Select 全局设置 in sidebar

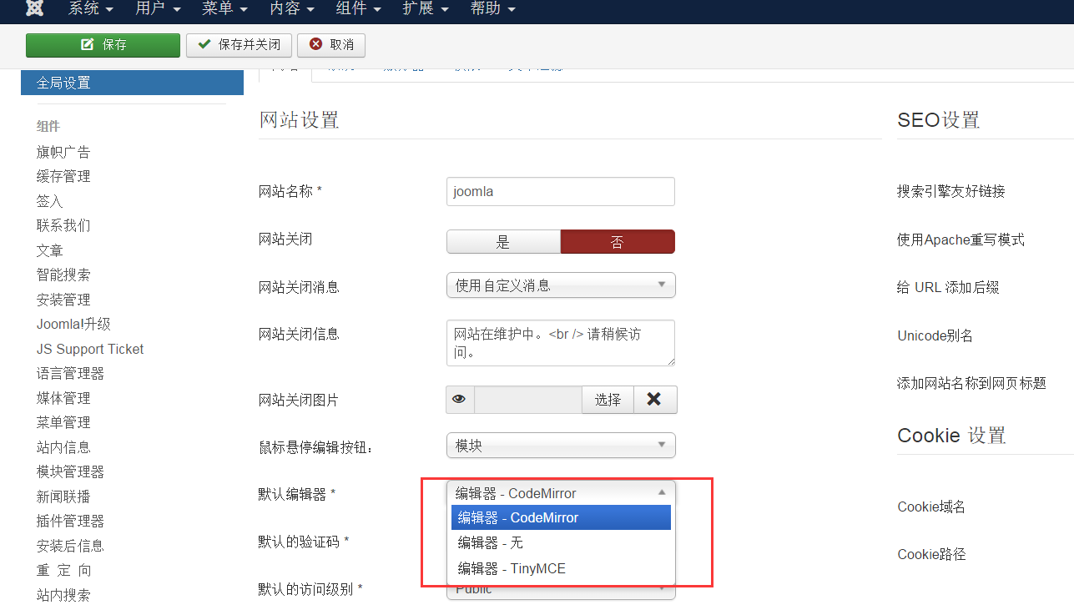pos(132,83)
